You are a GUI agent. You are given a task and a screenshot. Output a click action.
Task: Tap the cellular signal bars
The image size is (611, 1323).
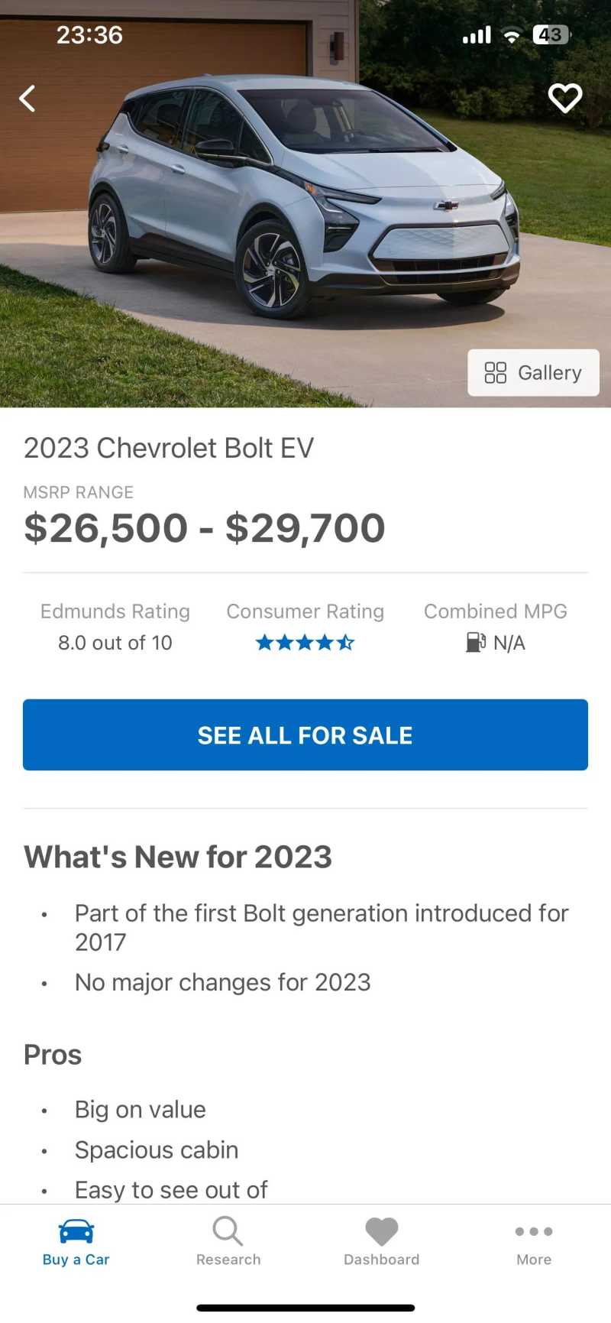point(477,35)
